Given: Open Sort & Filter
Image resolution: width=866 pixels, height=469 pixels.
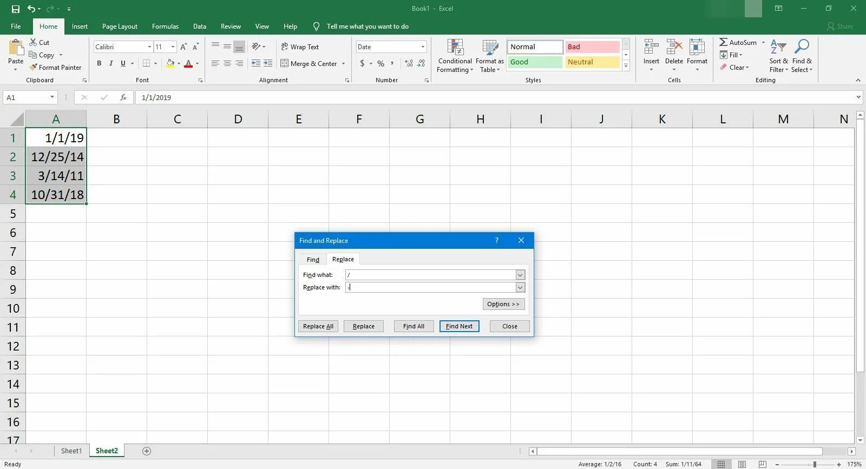Looking at the screenshot, I should point(778,56).
